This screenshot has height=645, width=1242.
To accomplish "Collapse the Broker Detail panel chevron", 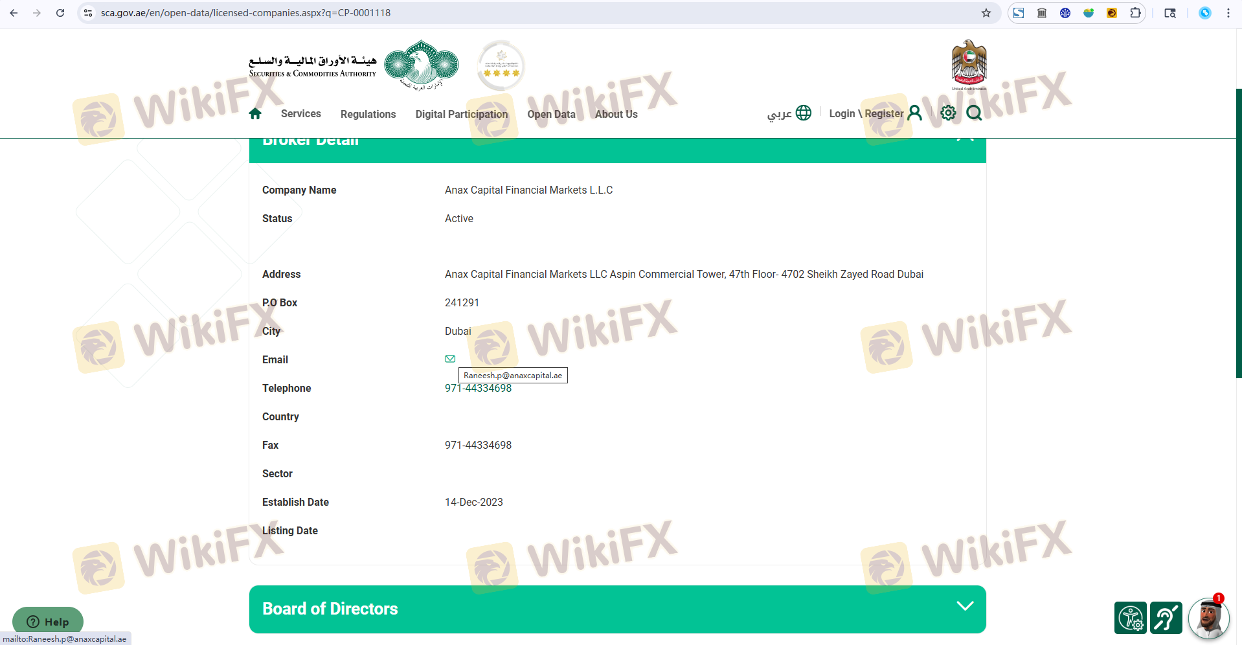I will coord(965,139).
